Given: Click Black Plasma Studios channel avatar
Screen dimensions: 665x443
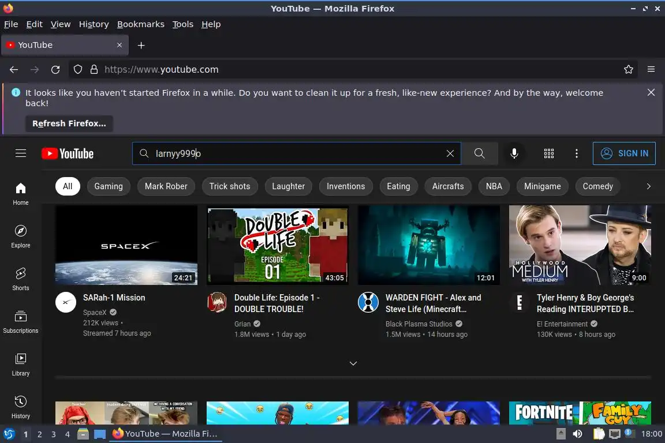Looking at the screenshot, I should pos(368,302).
